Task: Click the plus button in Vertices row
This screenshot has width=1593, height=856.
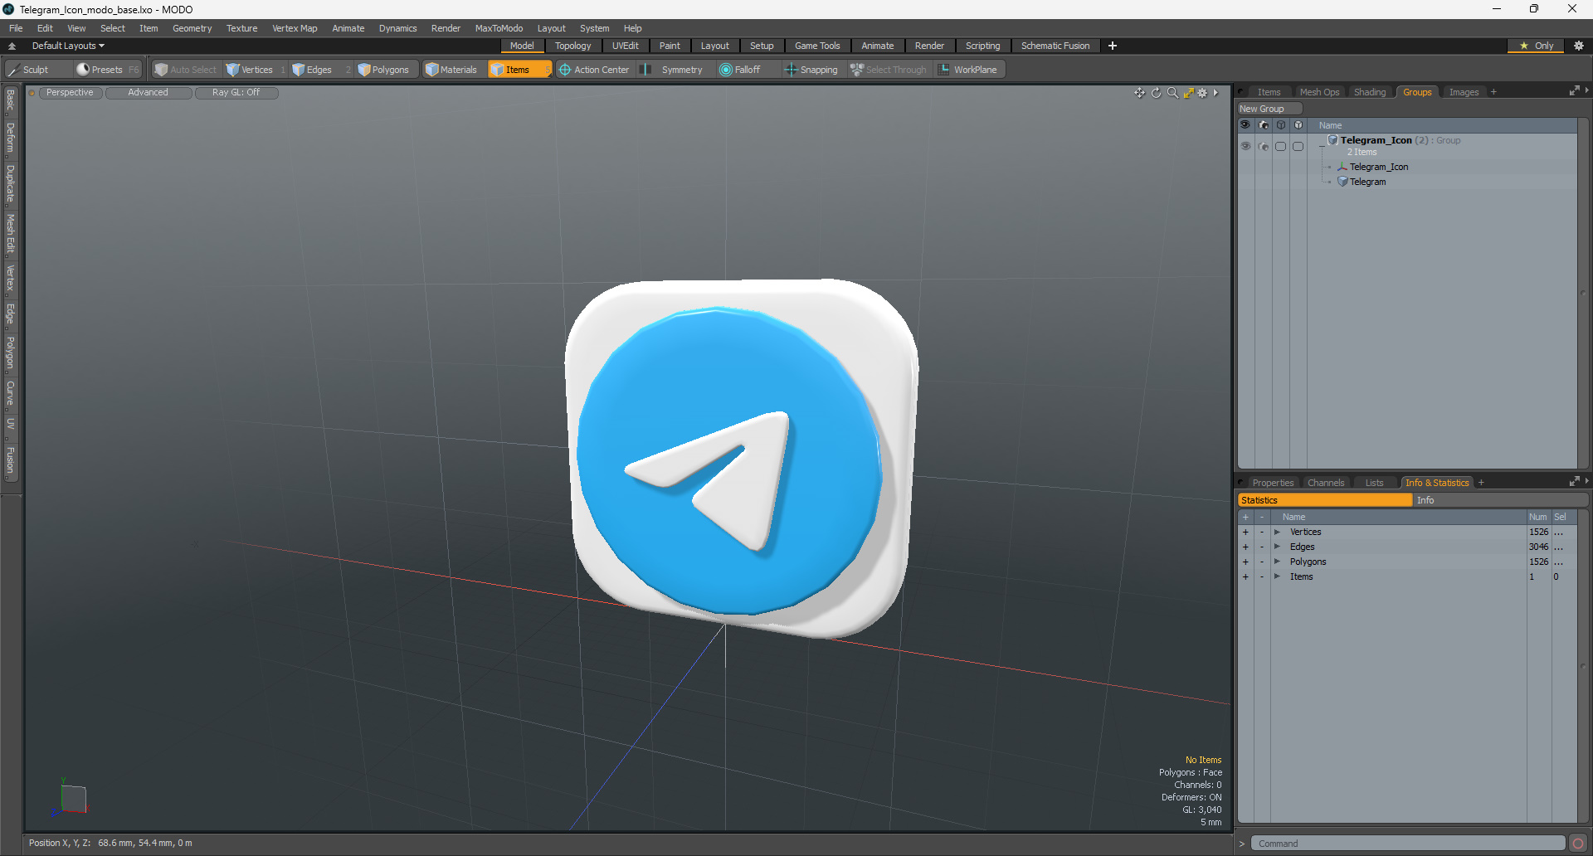Action: [1245, 532]
